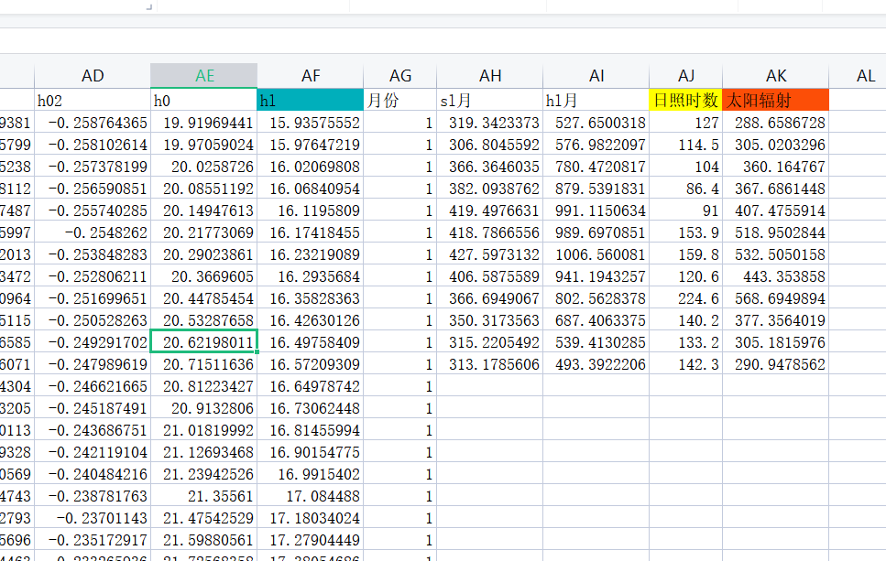Select cell containing 315.2205492
886x561 pixels.
click(490, 342)
